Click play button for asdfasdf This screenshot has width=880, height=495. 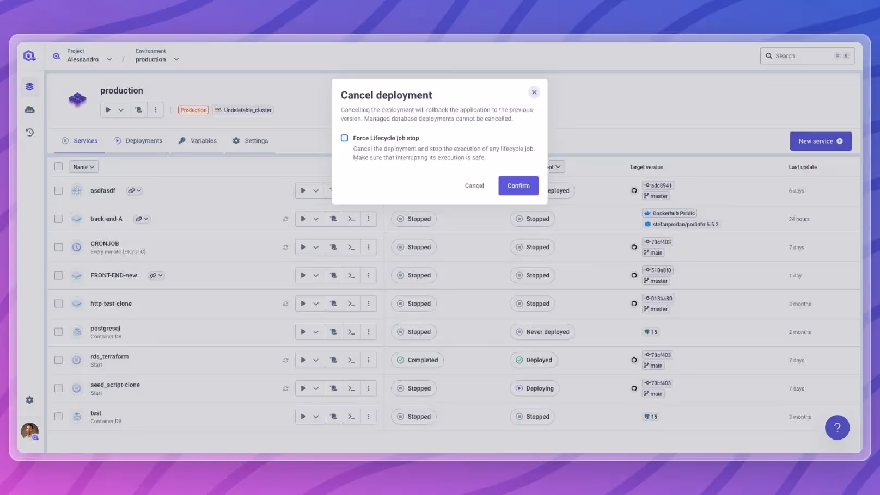pos(303,190)
